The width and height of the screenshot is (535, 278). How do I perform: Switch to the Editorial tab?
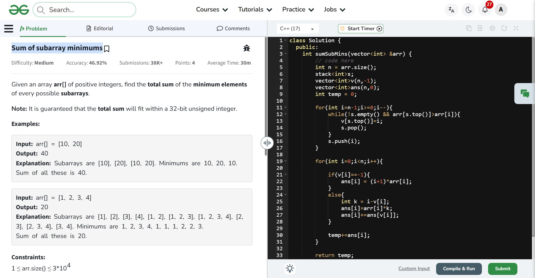100,29
